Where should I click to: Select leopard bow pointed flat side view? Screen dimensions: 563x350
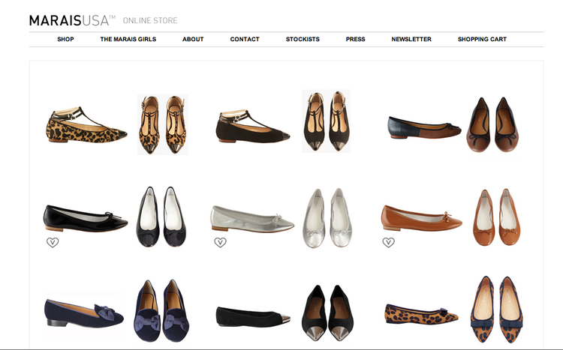(x=422, y=314)
